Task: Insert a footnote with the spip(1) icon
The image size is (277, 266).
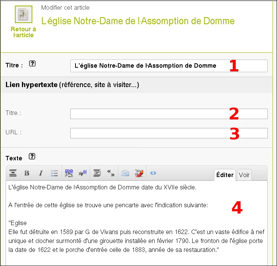Action: click(x=83, y=173)
